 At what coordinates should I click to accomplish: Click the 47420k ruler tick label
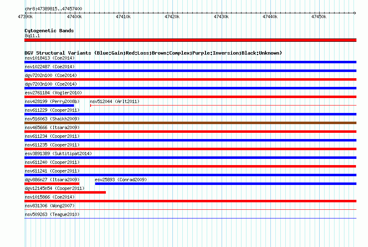point(172,17)
